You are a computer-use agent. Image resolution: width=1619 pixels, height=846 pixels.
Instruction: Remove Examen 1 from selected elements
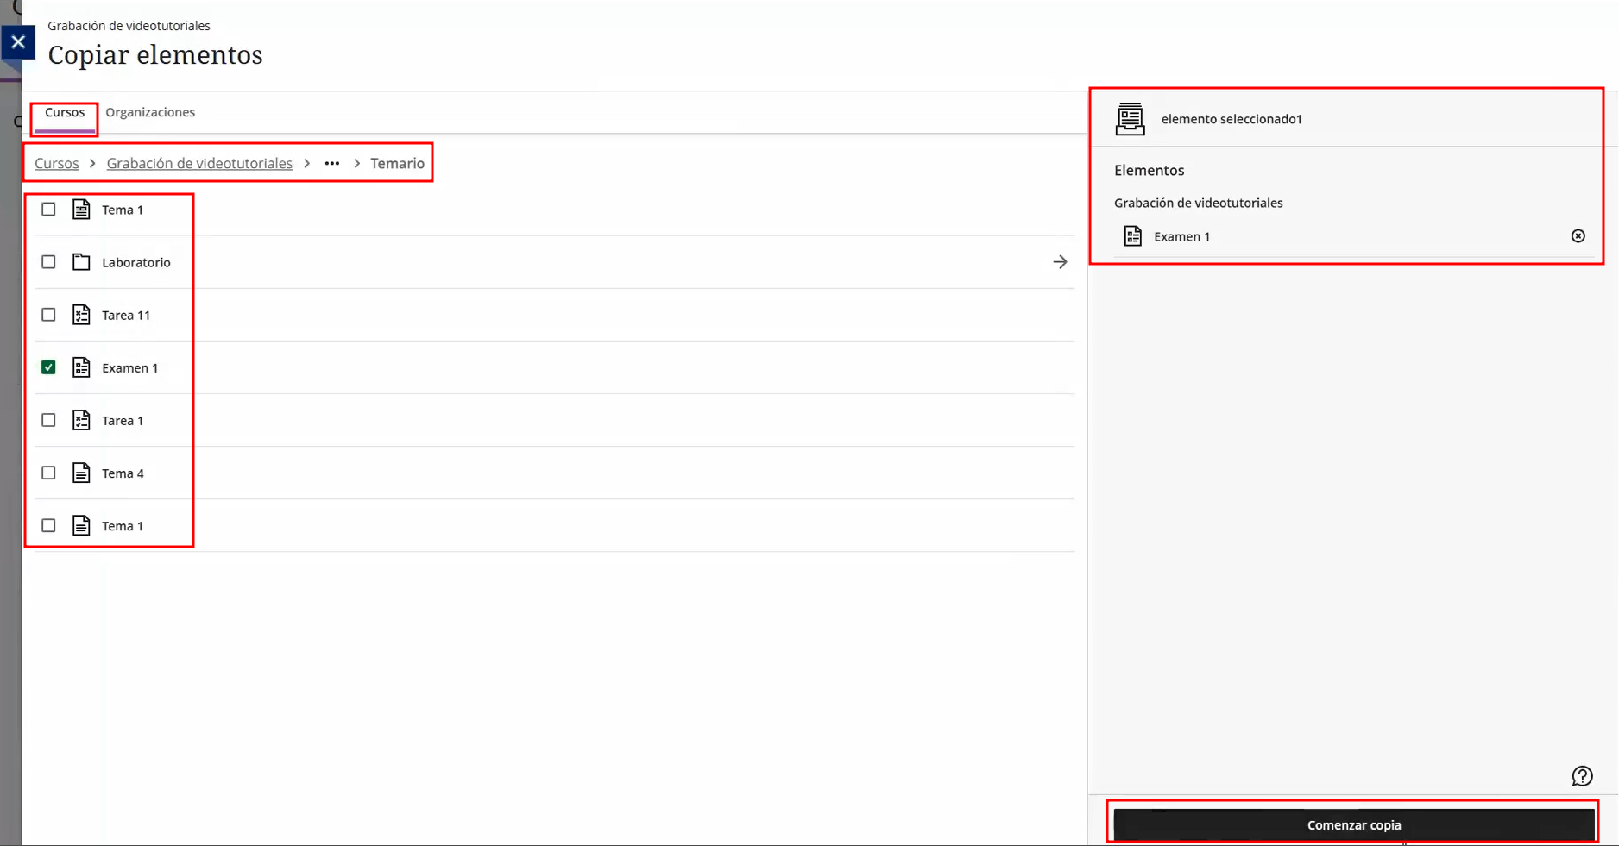[x=1578, y=236]
